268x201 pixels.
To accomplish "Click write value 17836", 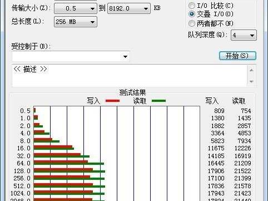I will click(216, 186).
